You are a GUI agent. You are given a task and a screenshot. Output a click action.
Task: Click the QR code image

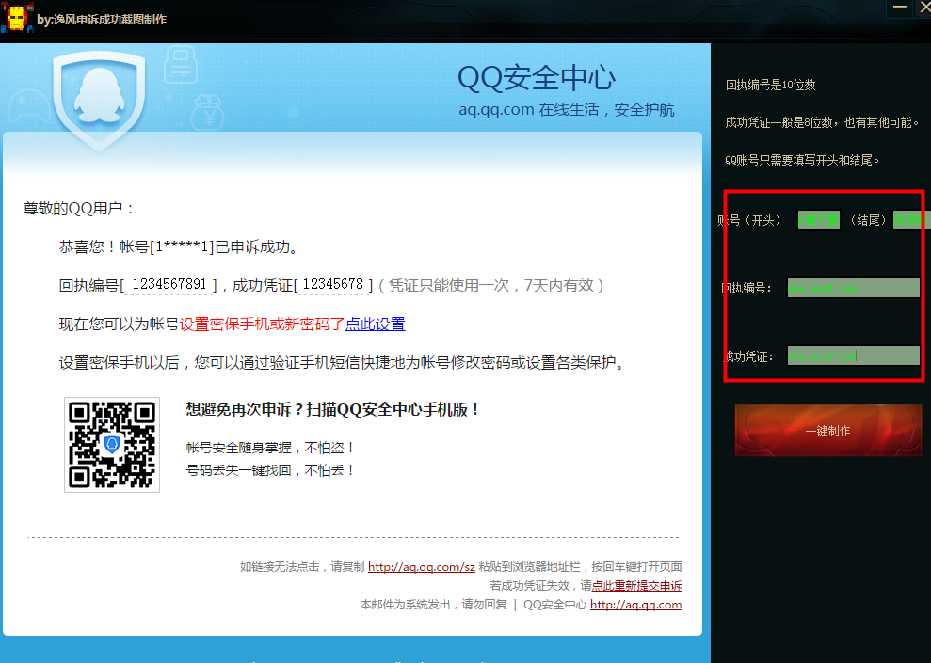point(112,445)
